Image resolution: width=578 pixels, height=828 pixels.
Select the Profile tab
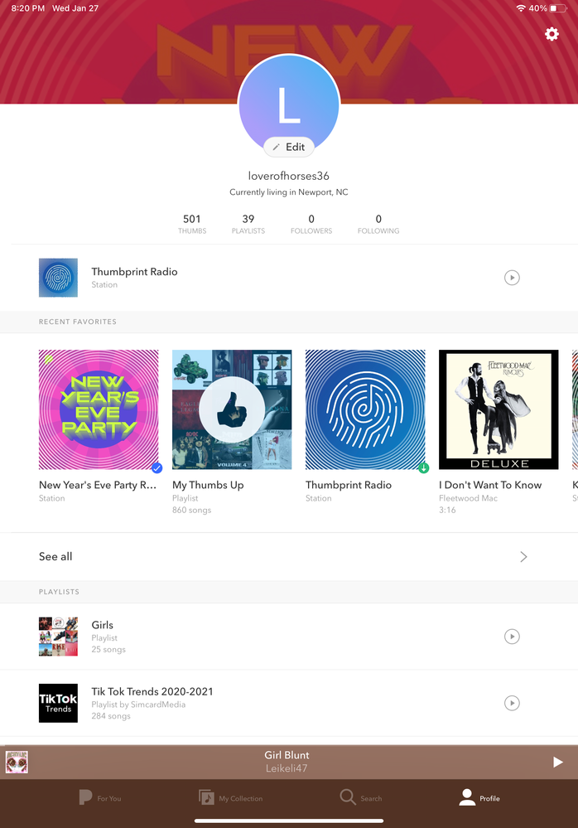479,798
